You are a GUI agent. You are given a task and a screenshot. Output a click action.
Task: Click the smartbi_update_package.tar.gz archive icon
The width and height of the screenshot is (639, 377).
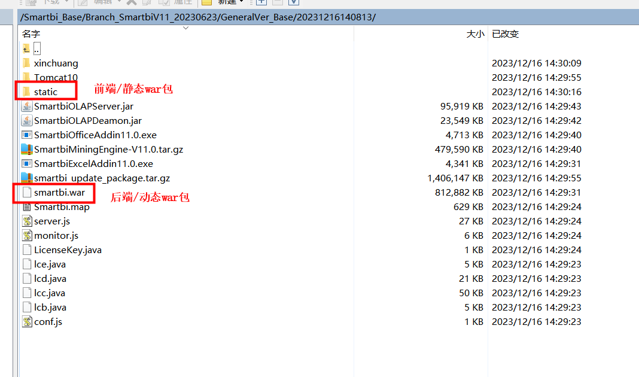26,178
